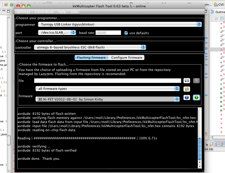Create a new Java package in Eclipse

(x=6, y=4)
